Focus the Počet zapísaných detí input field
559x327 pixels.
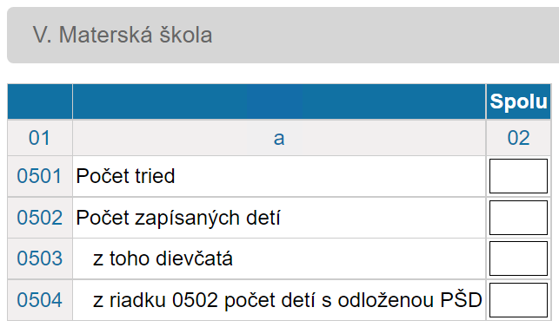coord(518,218)
